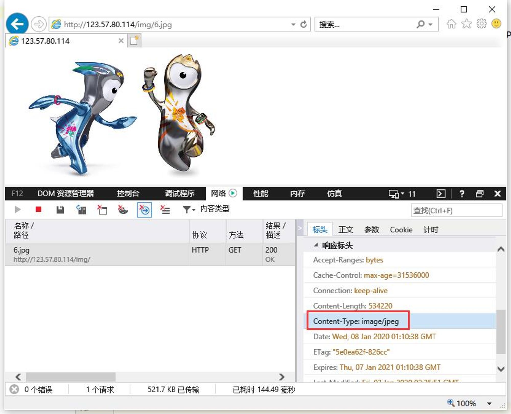Clear session entries list icon
The image size is (511, 414).
click(x=165, y=210)
